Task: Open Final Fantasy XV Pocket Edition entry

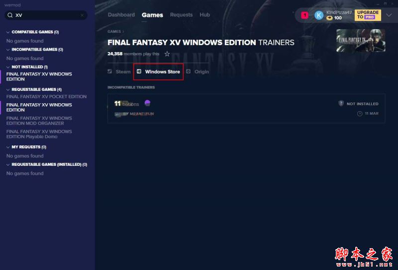Action: click(46, 96)
